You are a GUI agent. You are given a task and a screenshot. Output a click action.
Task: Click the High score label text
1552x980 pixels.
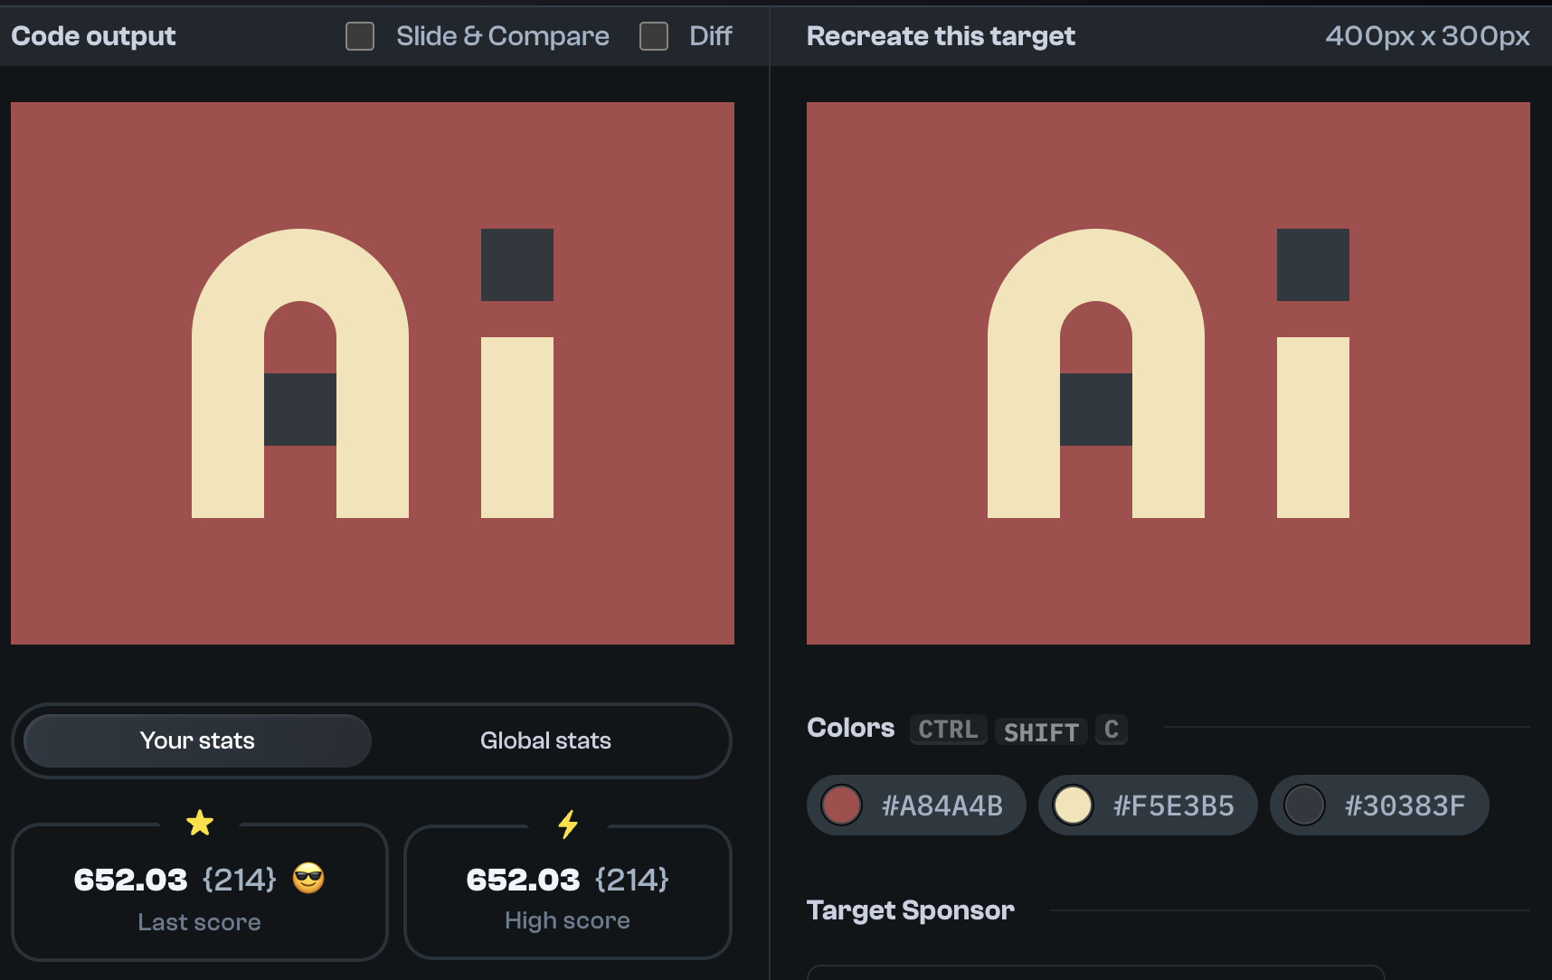[x=568, y=920]
